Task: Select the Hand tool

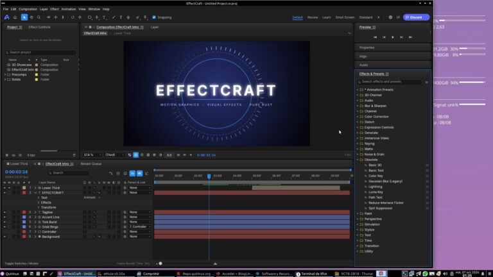Action: pyautogui.click(x=31, y=17)
